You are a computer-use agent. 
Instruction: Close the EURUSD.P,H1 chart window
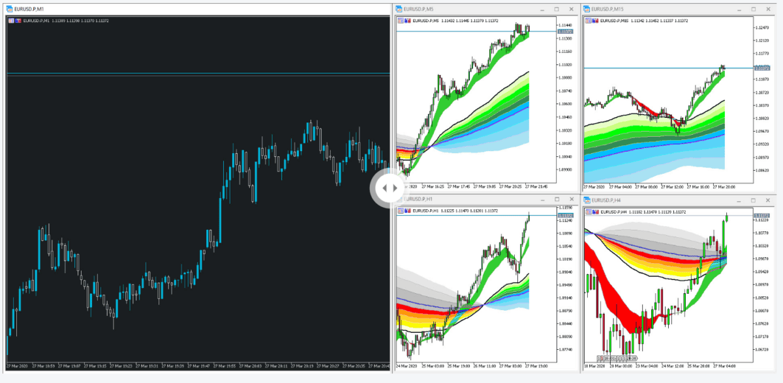click(572, 200)
